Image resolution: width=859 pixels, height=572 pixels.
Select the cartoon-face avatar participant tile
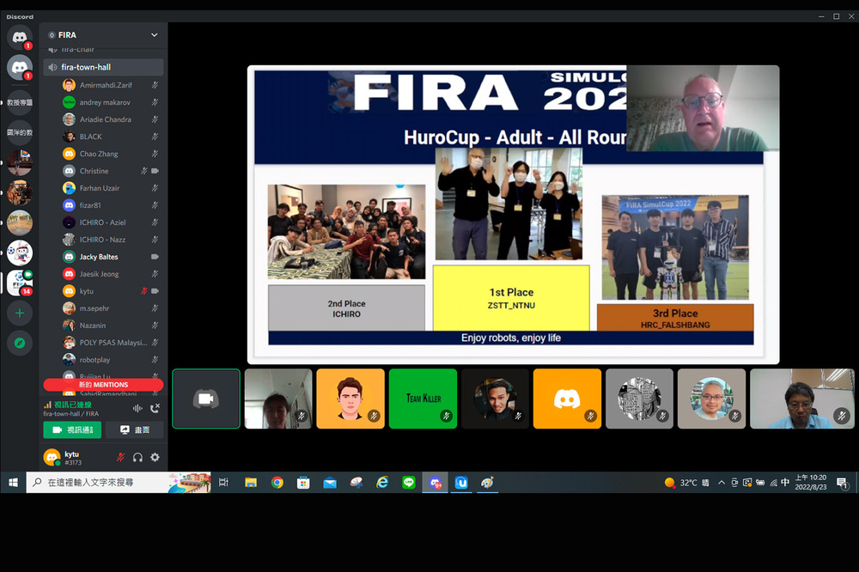(x=350, y=399)
